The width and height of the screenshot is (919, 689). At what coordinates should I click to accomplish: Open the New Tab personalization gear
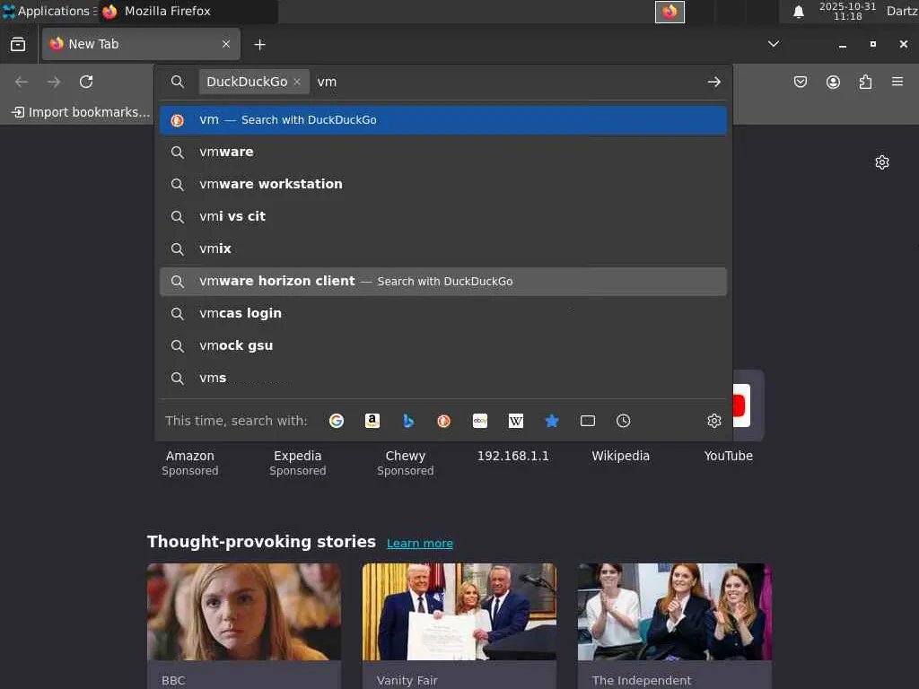[x=882, y=162]
